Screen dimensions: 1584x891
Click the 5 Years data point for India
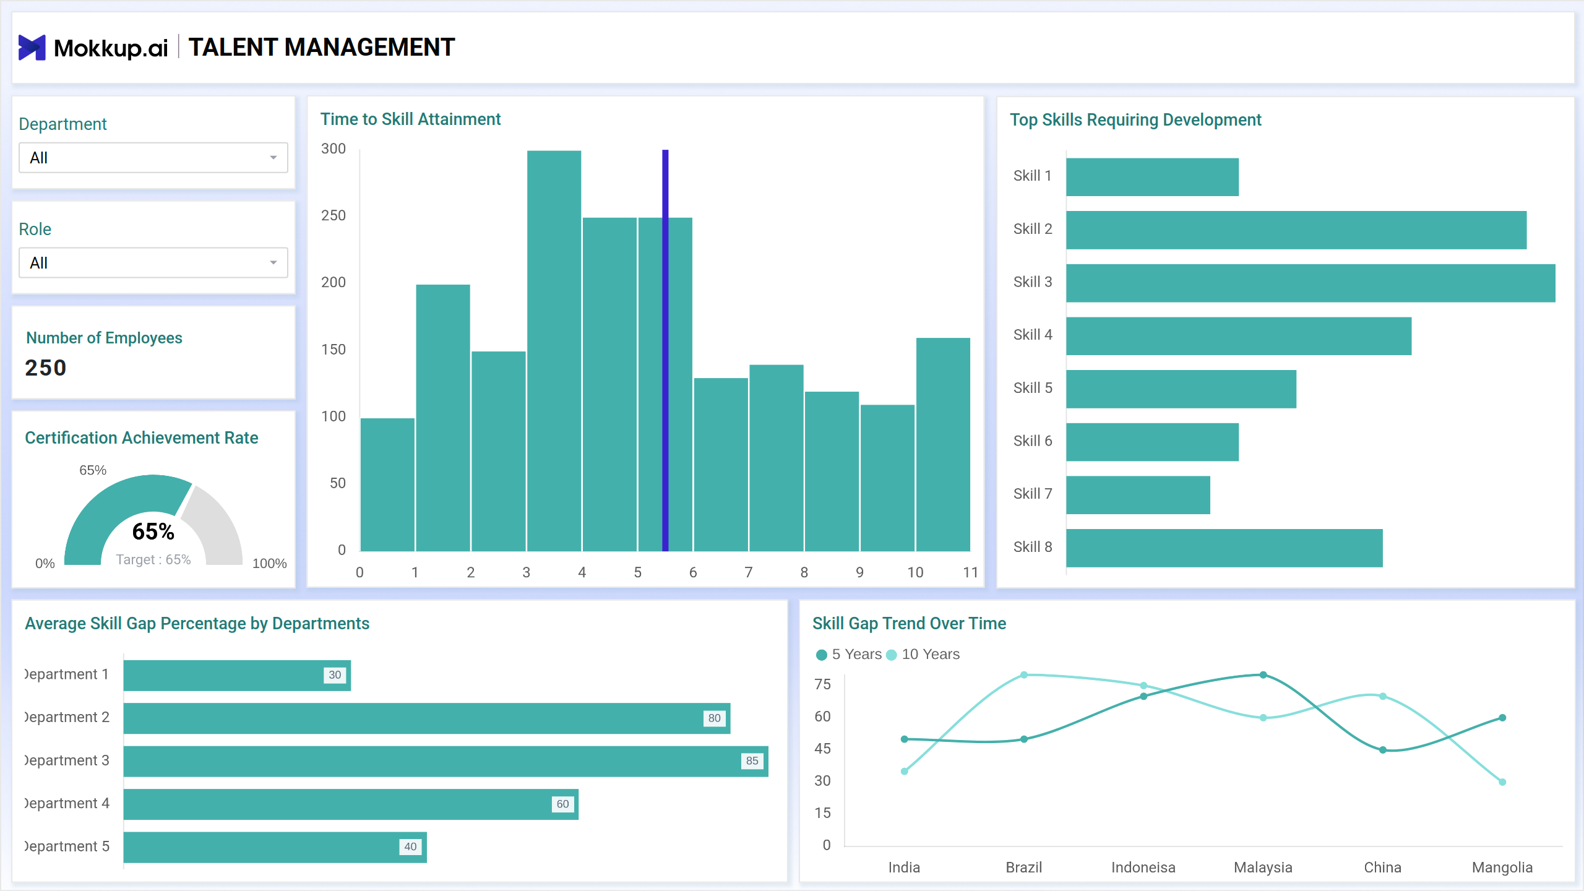pyautogui.click(x=905, y=739)
